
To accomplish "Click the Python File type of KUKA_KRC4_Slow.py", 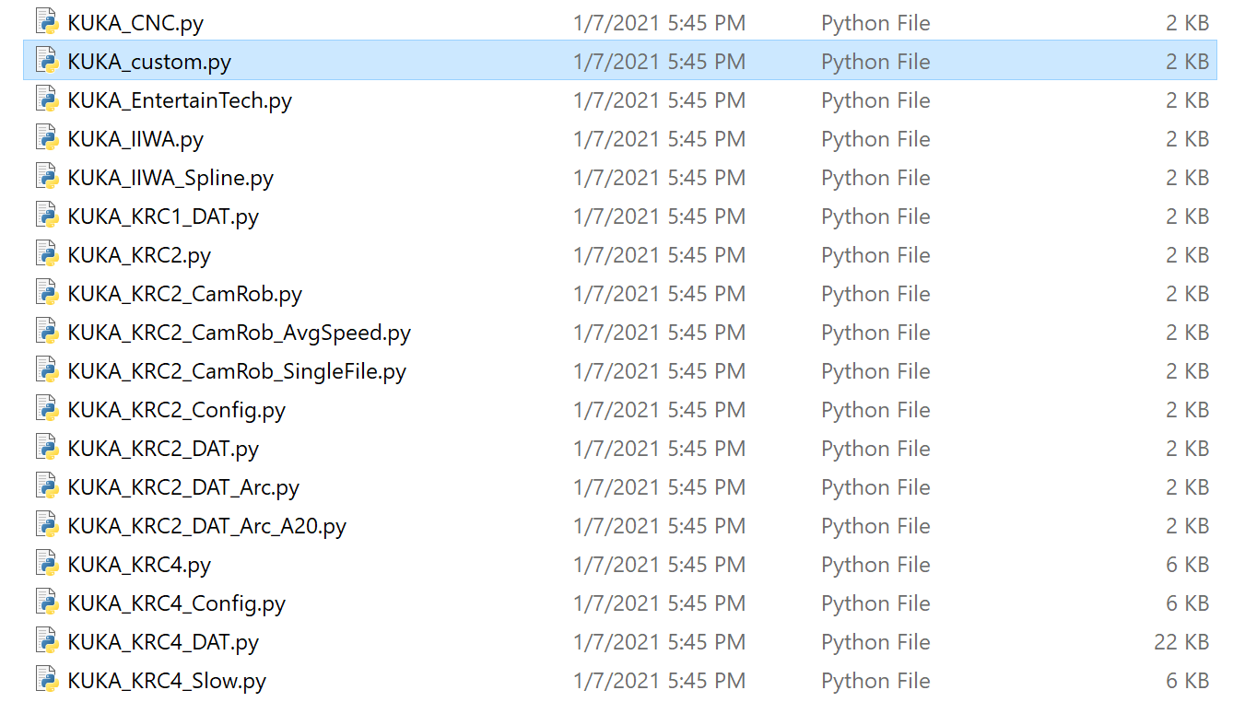I will (x=875, y=681).
